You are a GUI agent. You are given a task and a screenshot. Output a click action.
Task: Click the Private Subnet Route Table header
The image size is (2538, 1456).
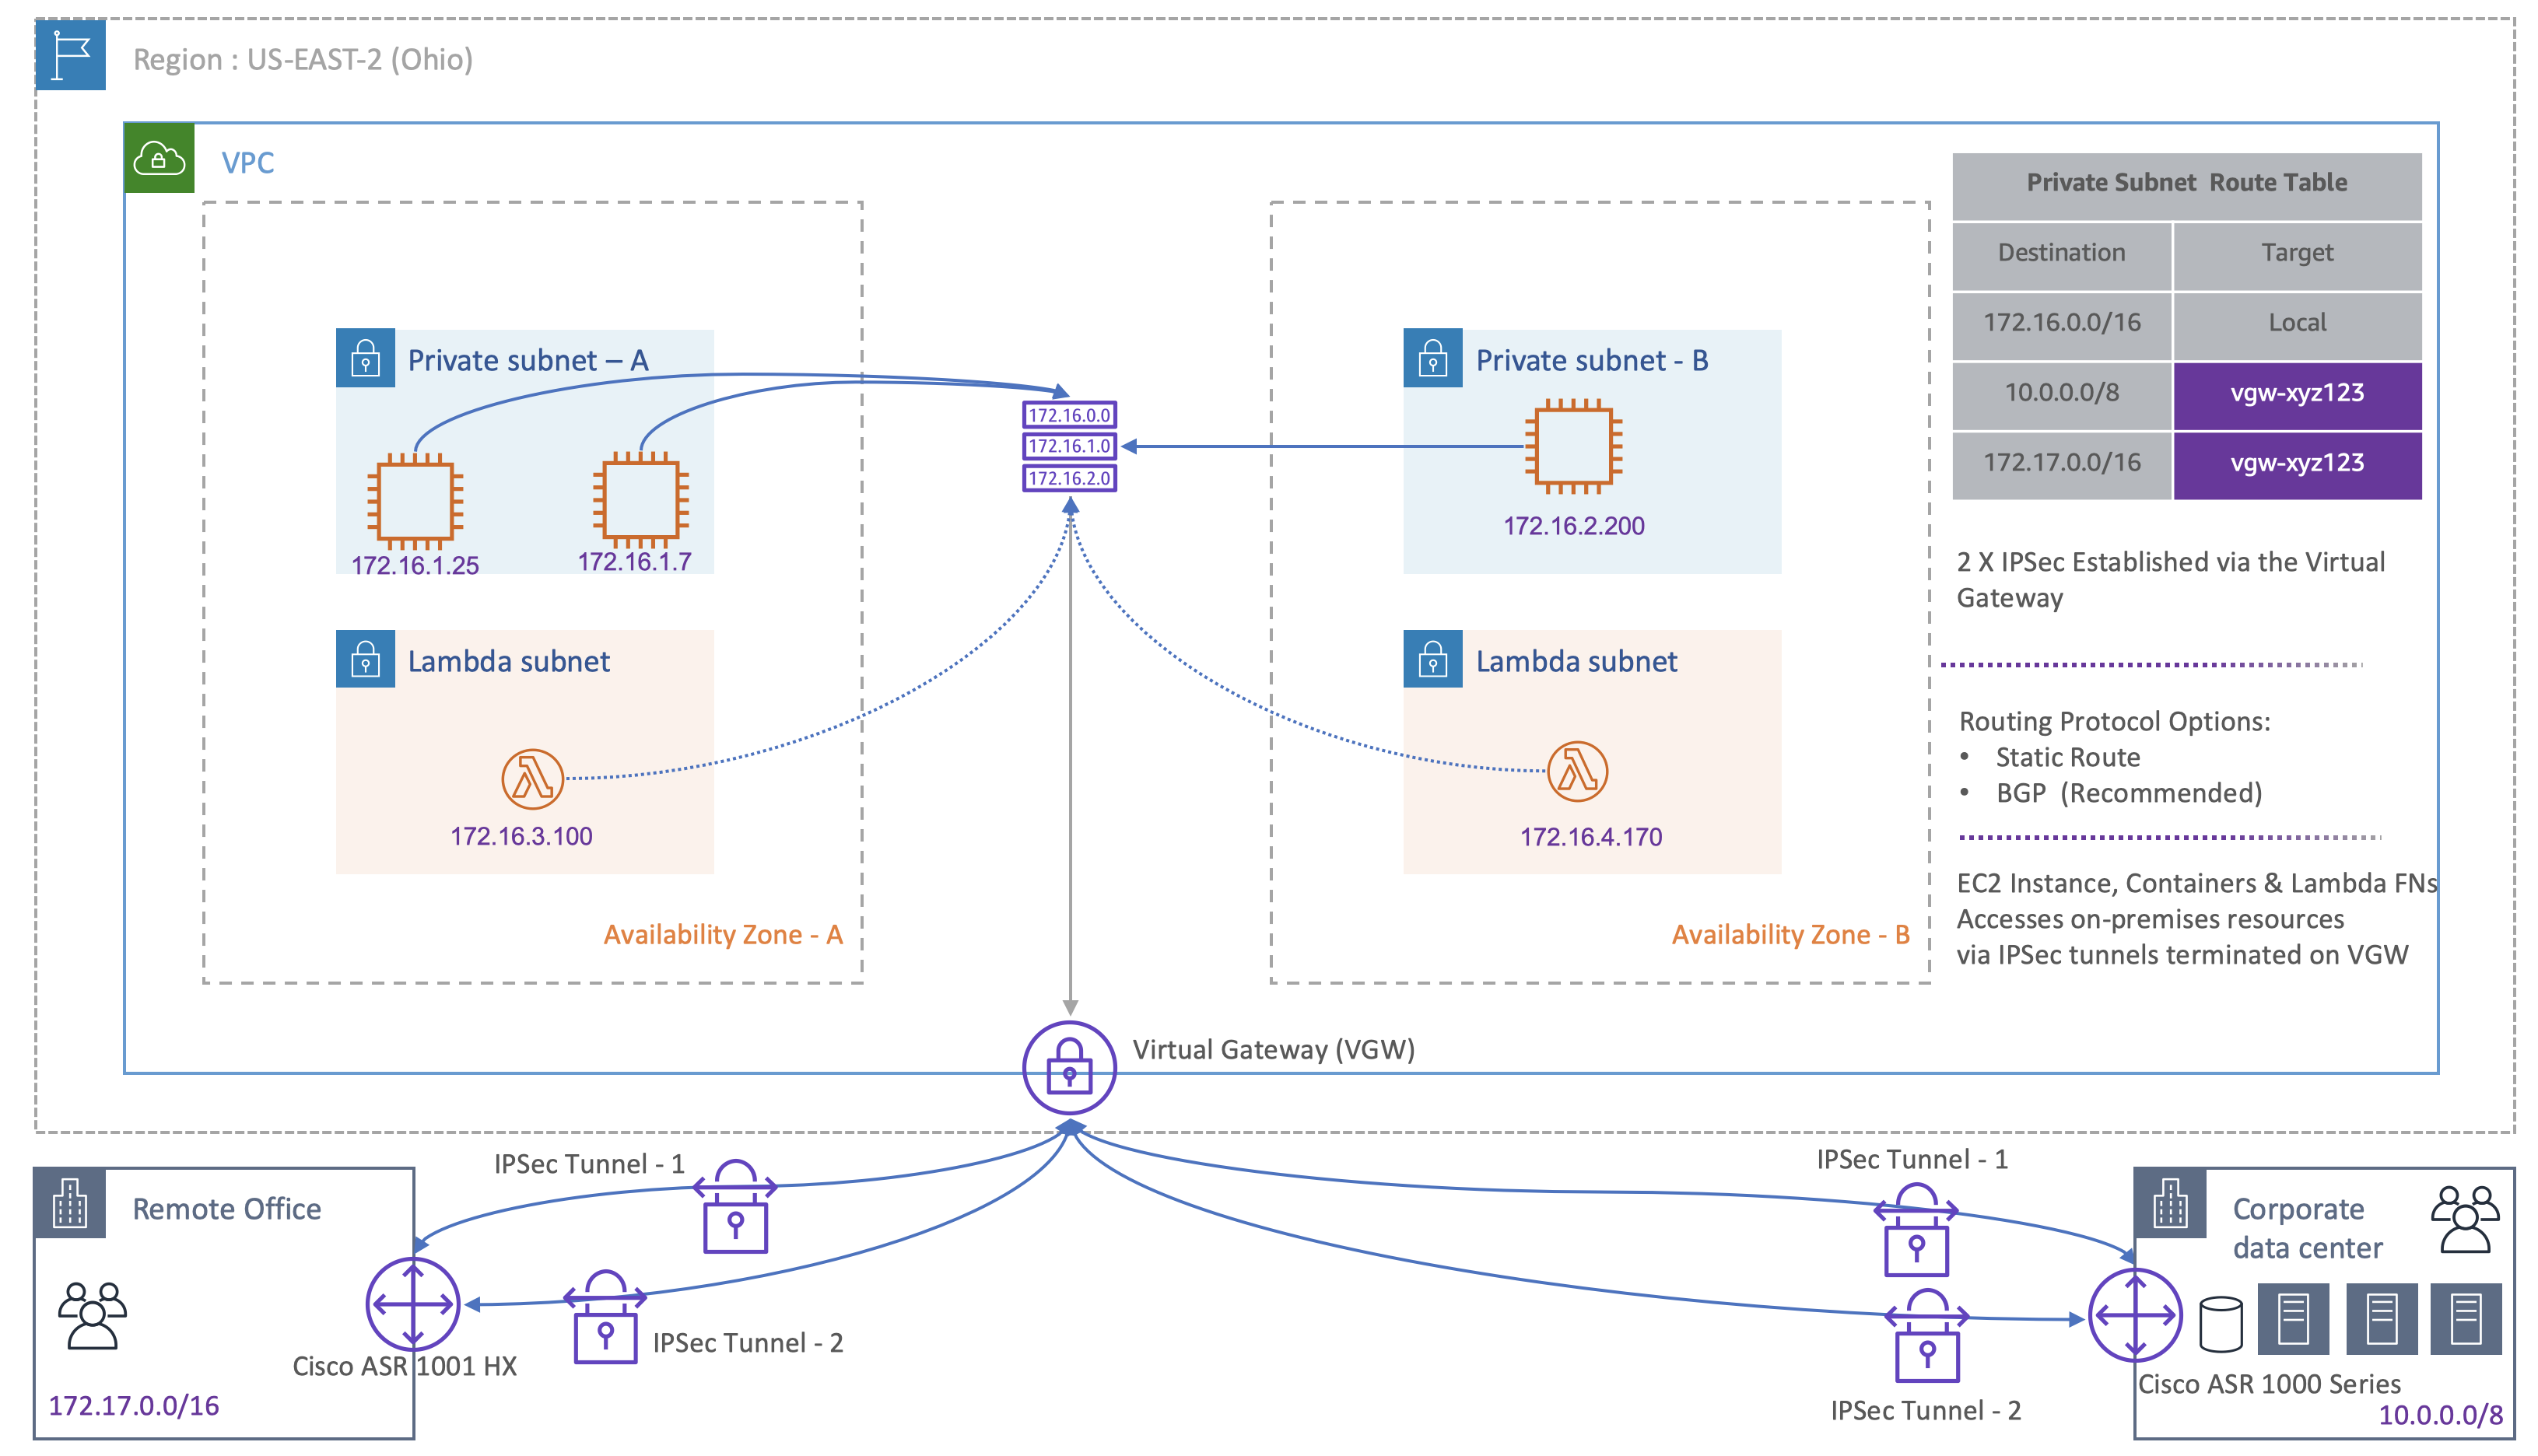(2186, 183)
